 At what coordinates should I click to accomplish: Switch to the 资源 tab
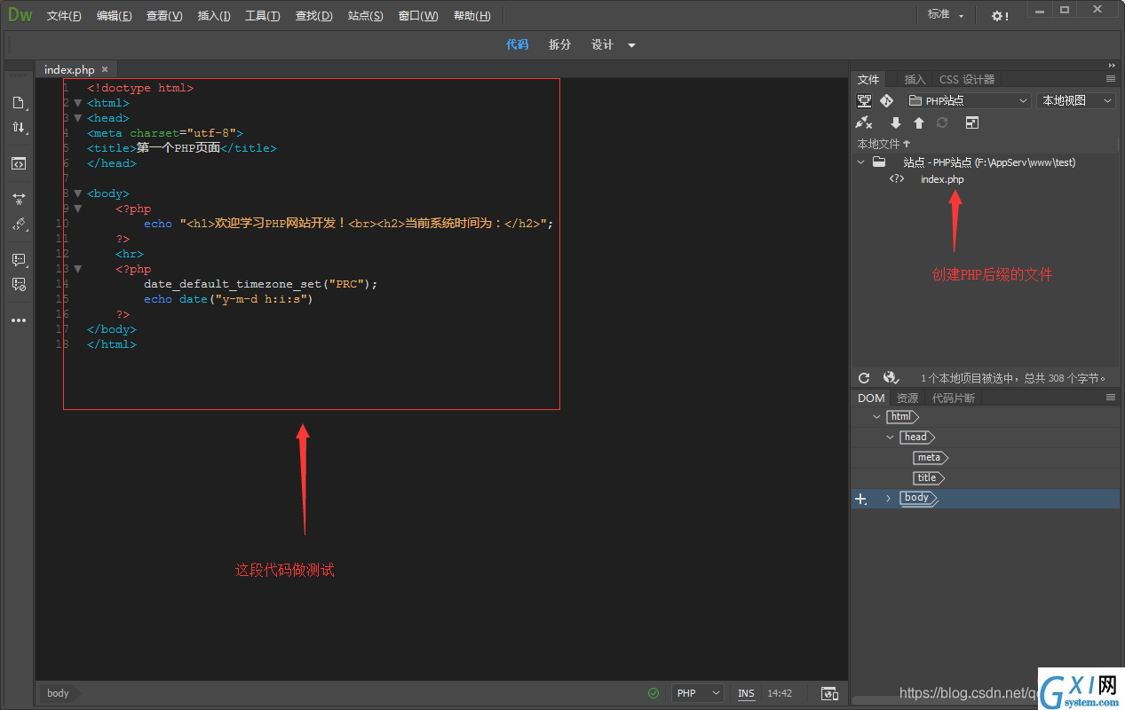pyautogui.click(x=907, y=398)
